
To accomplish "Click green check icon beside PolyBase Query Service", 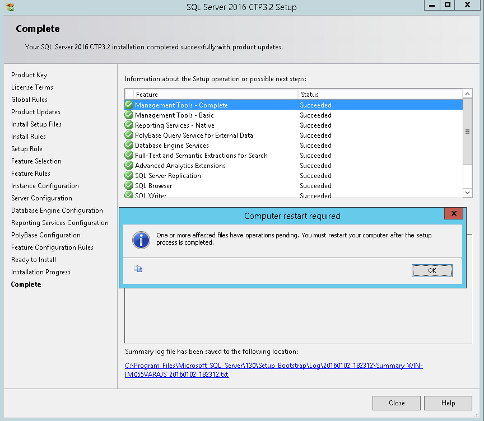I will (129, 135).
